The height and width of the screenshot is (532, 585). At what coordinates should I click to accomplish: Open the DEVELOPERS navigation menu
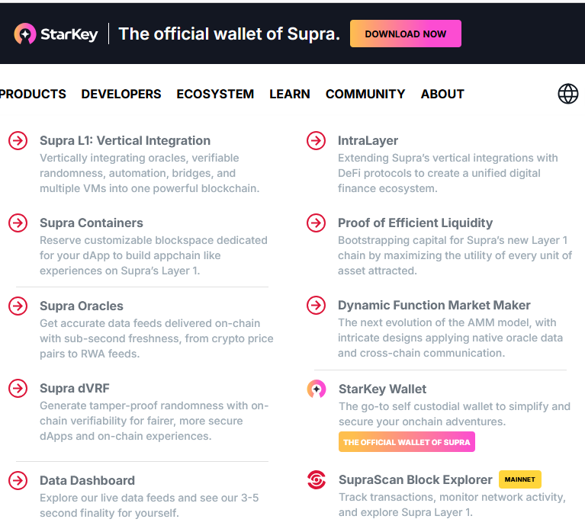[x=121, y=94]
